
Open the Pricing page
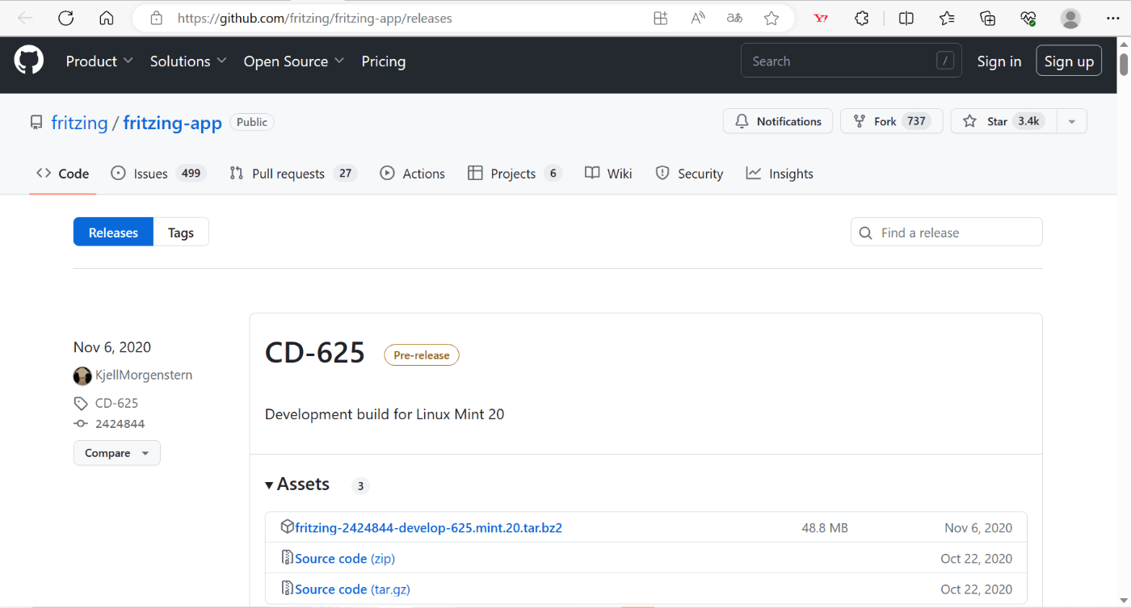[x=384, y=61]
